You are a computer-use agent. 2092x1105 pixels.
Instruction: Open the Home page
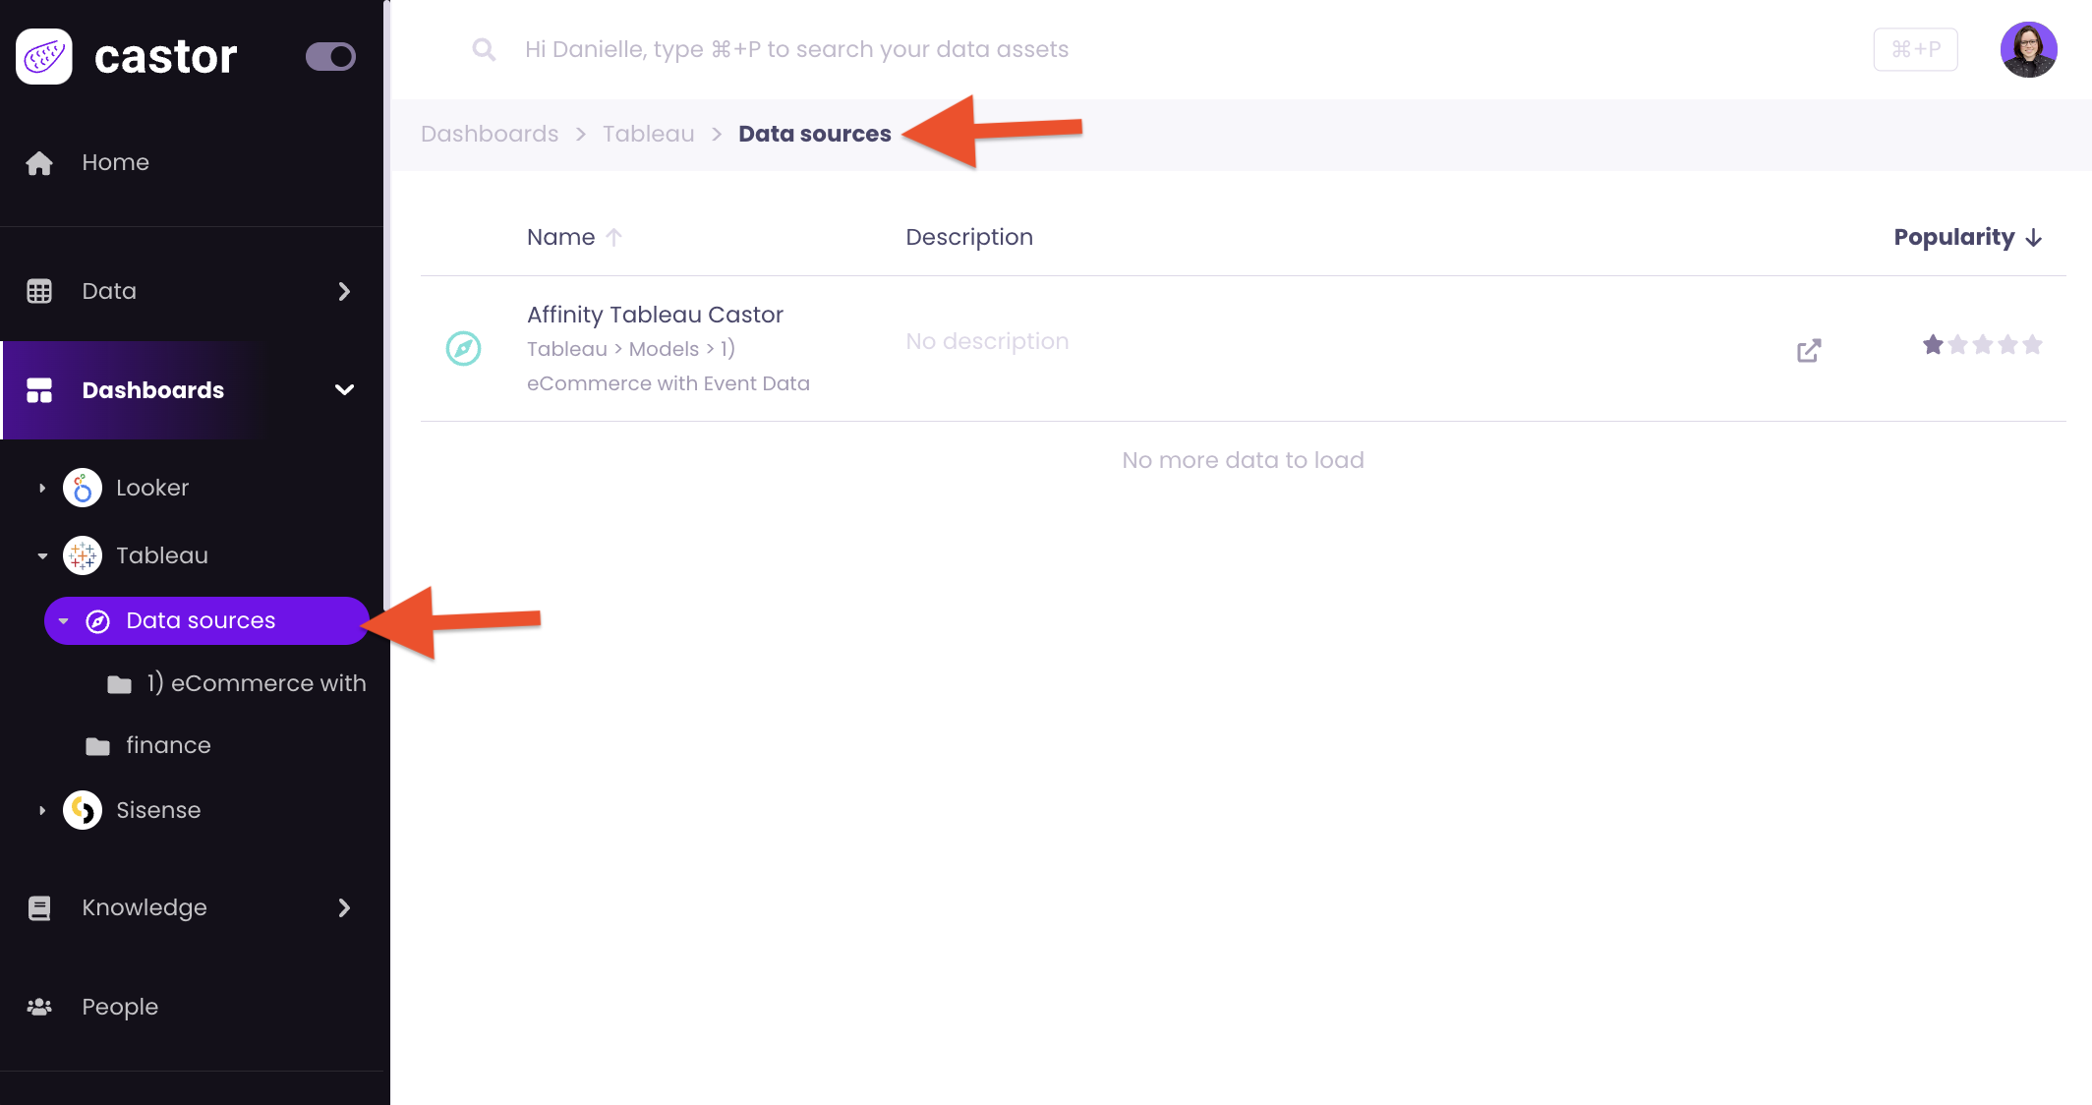(x=115, y=162)
